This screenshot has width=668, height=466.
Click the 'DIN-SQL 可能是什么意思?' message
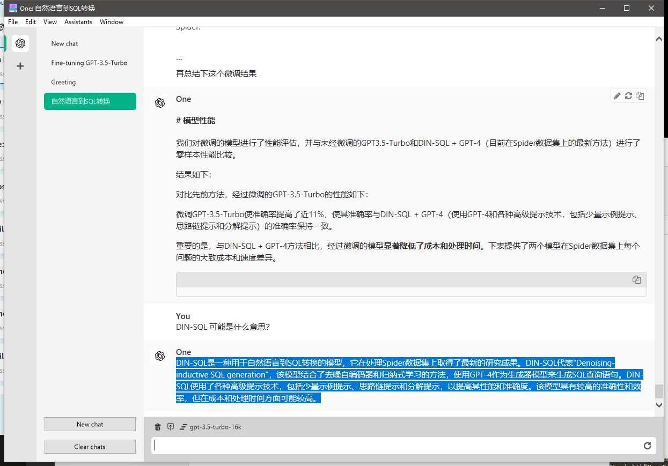coord(223,327)
